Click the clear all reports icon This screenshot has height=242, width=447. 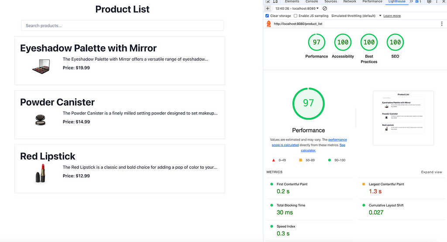click(x=325, y=9)
